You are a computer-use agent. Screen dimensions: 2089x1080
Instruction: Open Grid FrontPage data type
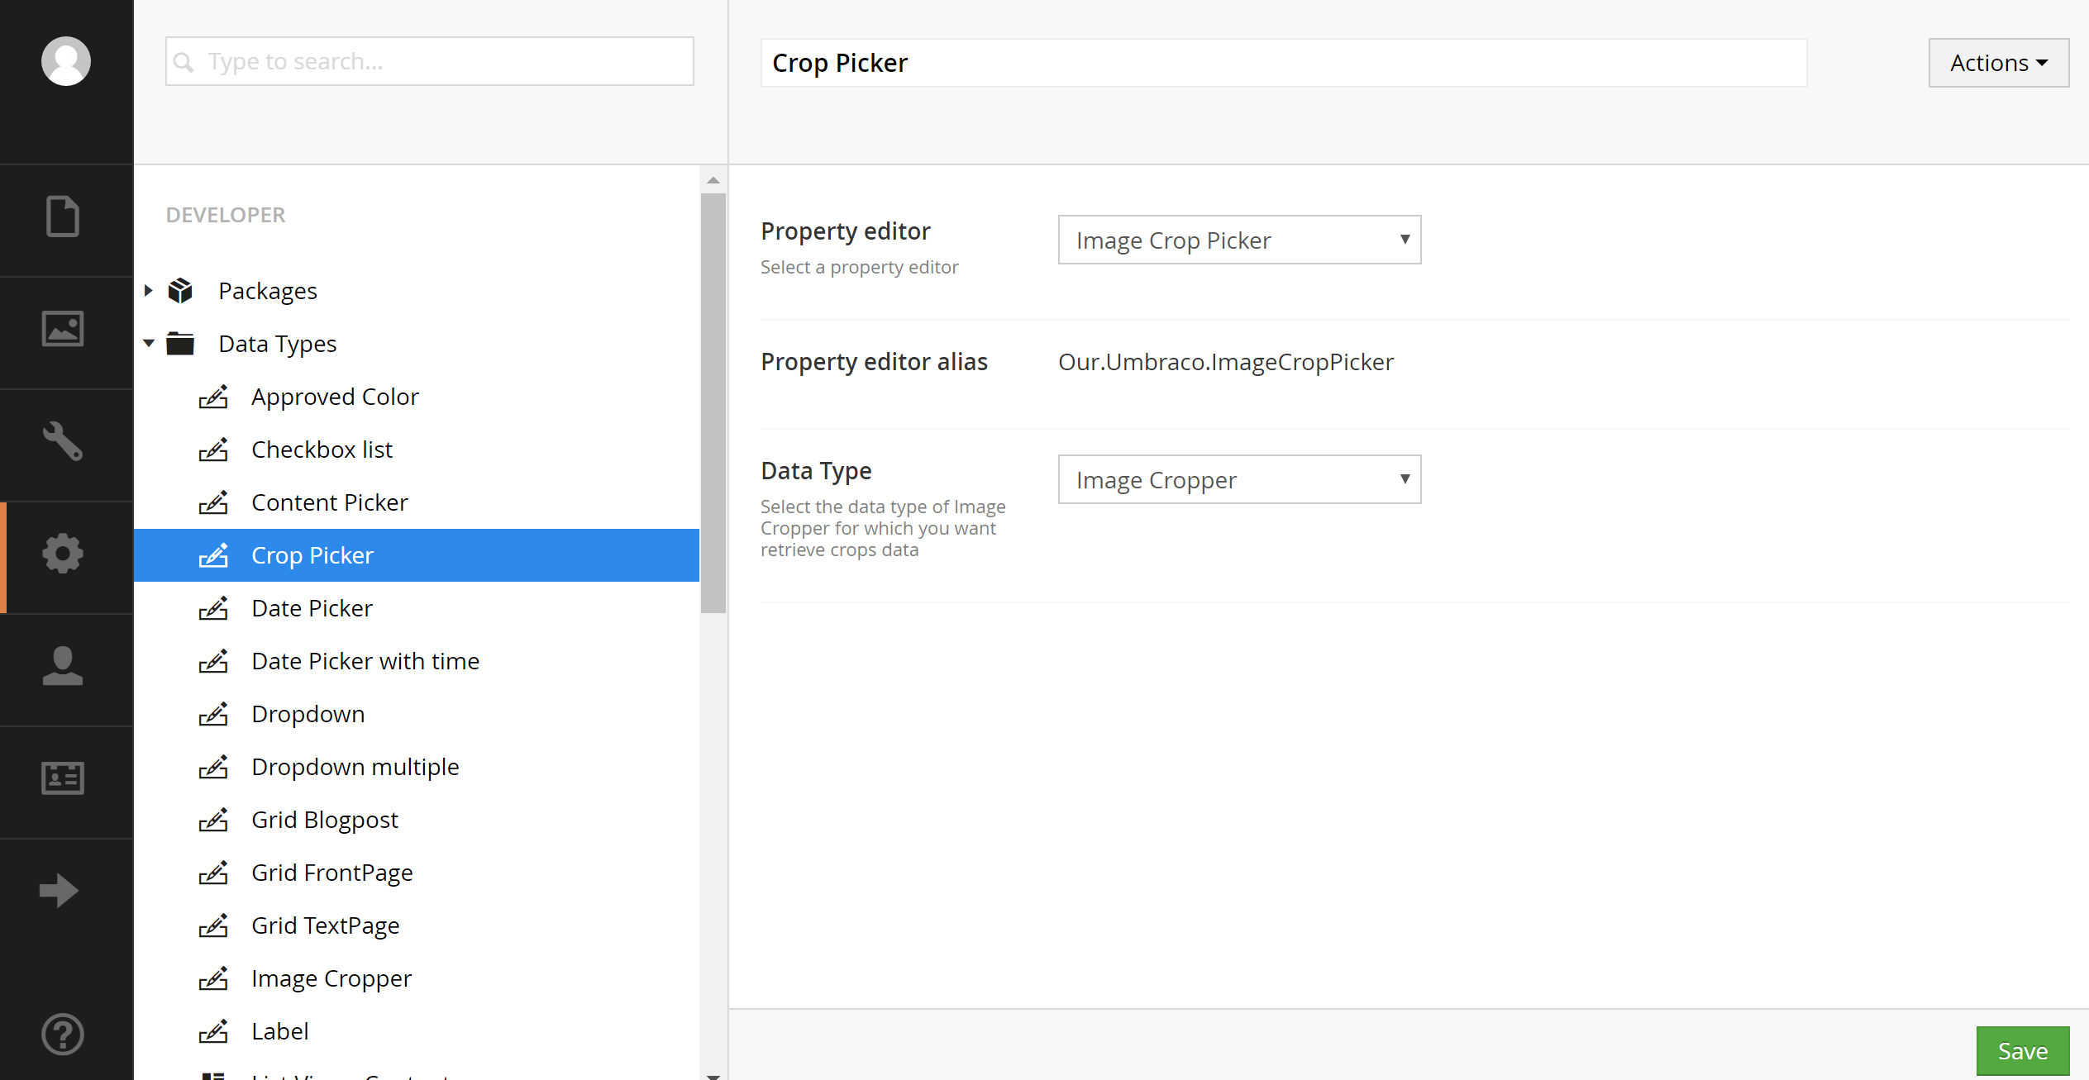pos(331,873)
